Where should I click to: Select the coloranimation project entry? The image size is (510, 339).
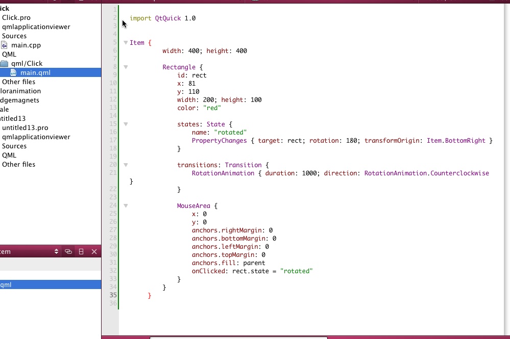click(x=20, y=91)
